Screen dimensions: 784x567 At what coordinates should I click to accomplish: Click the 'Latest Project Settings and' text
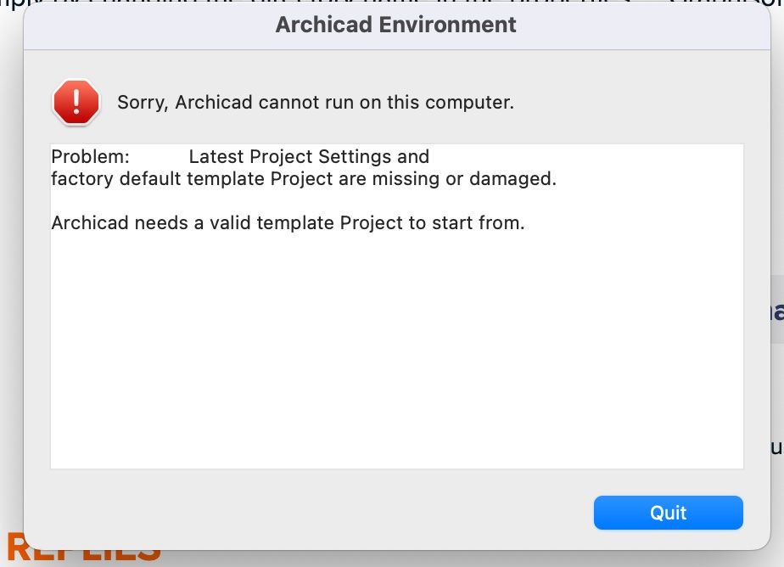click(x=309, y=157)
